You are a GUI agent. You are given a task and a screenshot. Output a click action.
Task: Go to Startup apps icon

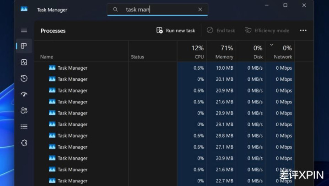pos(24,94)
